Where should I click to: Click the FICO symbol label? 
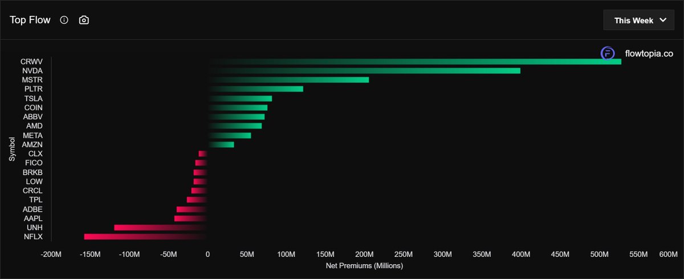[x=34, y=163]
